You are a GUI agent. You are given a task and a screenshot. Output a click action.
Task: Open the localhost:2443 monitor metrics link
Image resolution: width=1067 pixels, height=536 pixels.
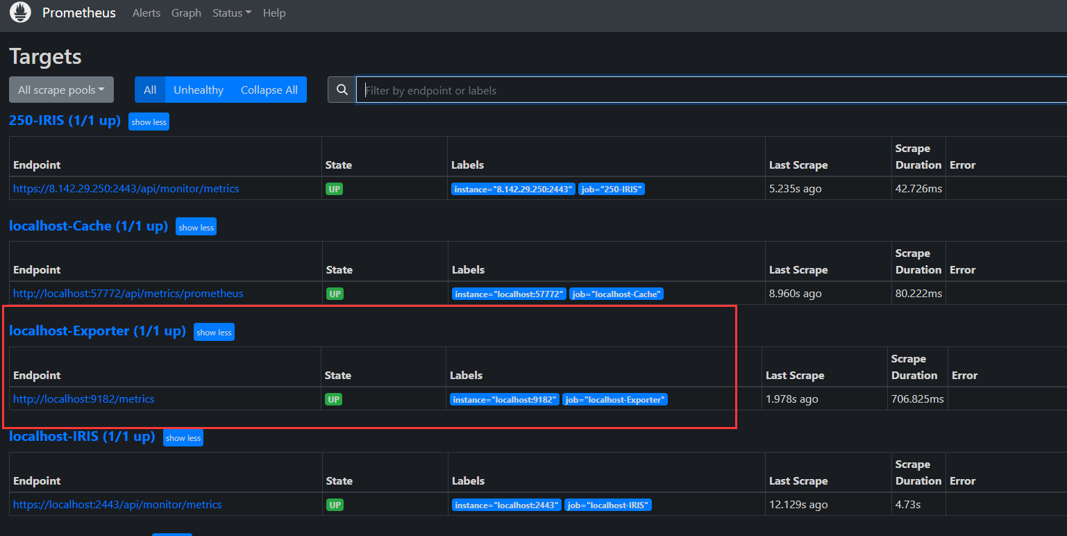(117, 504)
